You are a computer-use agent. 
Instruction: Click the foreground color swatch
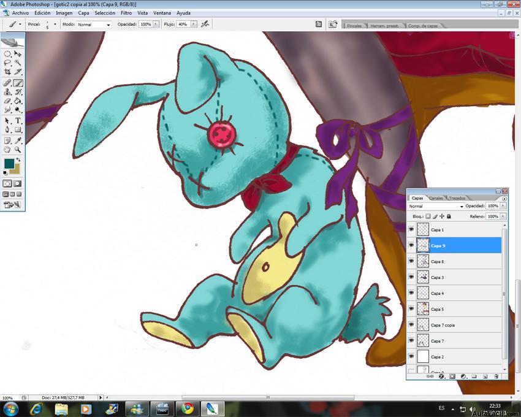coord(9,164)
